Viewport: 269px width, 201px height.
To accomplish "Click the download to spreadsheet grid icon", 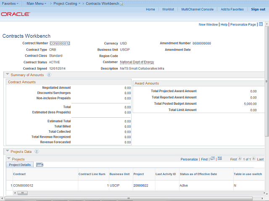I will (x=220, y=159).
